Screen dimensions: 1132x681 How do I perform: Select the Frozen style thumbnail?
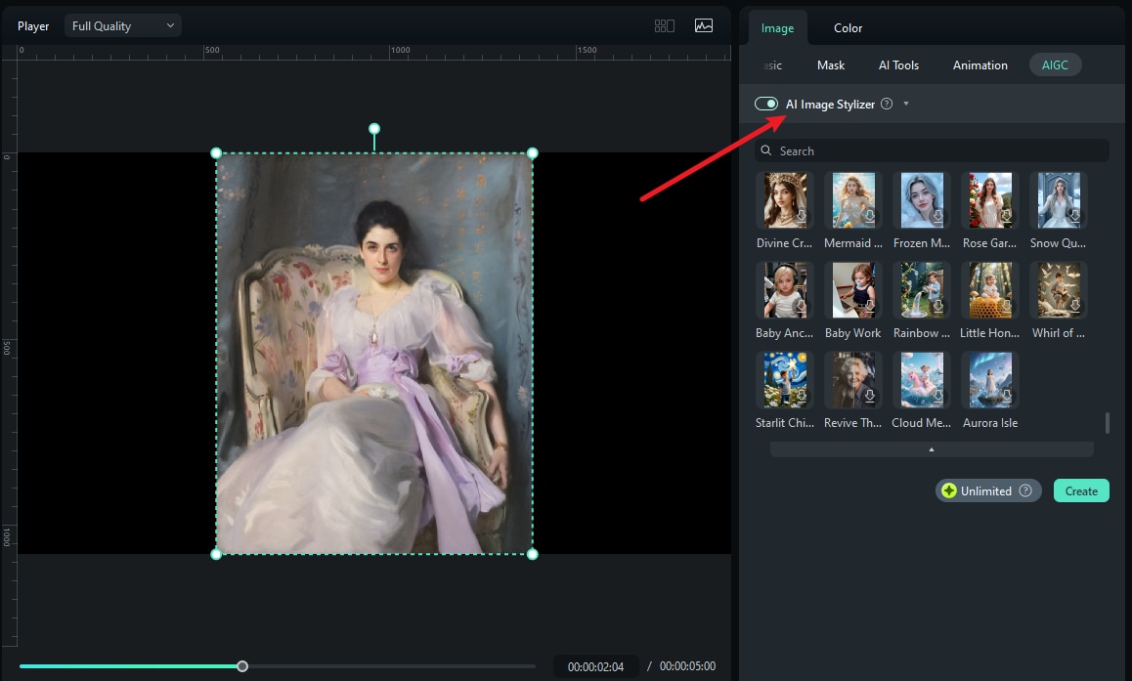click(x=921, y=200)
